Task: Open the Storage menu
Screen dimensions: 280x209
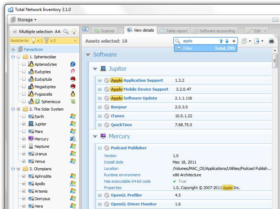Action: pyautogui.click(x=23, y=20)
